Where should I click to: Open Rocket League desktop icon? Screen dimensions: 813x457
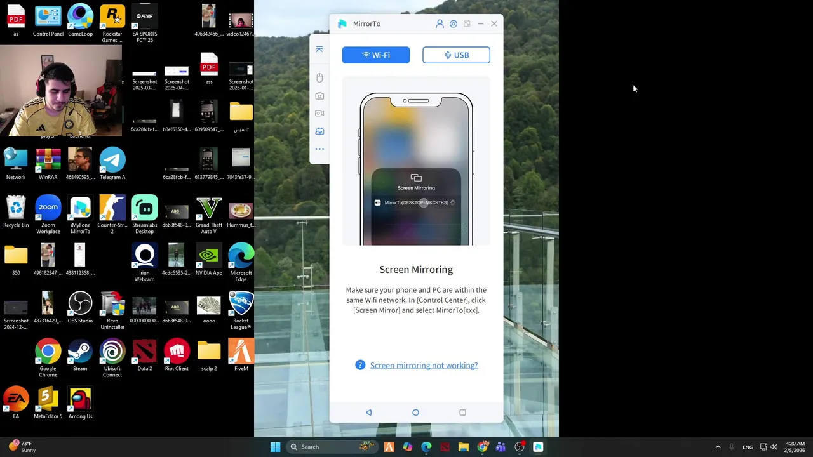point(241,311)
